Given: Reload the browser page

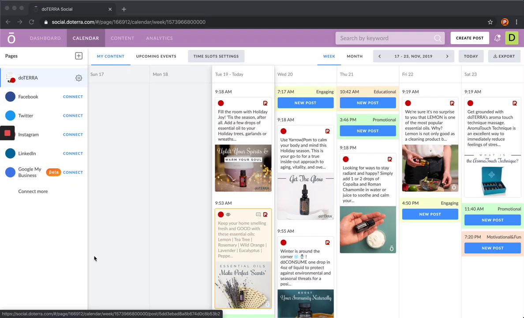Looking at the screenshot, I should pyautogui.click(x=31, y=22).
